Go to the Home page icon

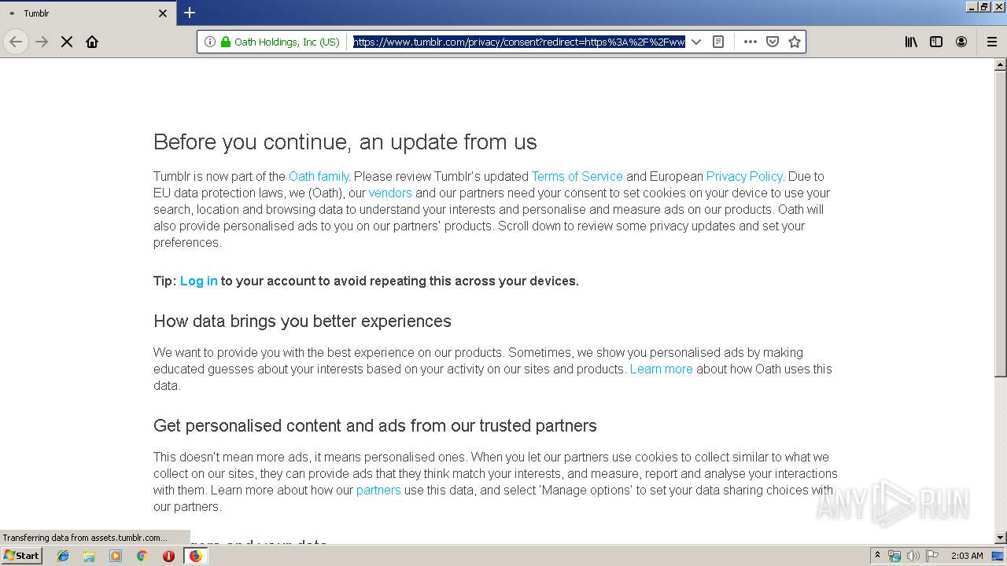click(92, 42)
